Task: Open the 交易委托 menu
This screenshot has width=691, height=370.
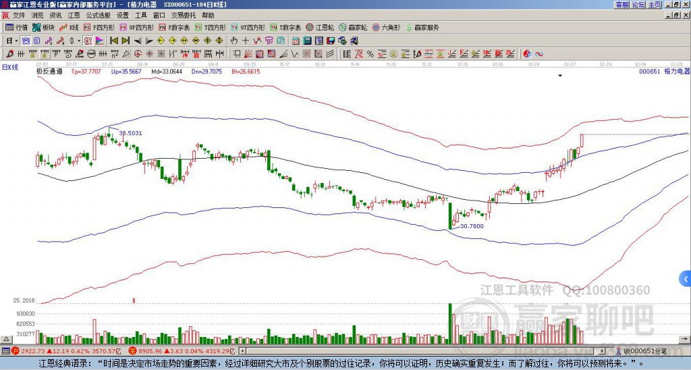Action: tap(184, 16)
